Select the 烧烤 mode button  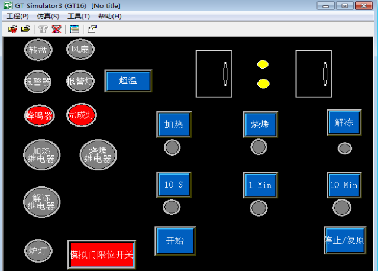click(260, 124)
